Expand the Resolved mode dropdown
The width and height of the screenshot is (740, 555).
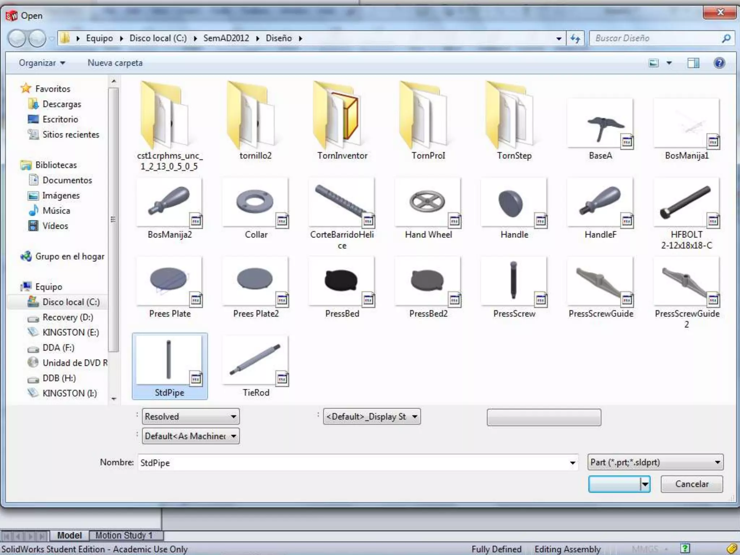point(190,417)
